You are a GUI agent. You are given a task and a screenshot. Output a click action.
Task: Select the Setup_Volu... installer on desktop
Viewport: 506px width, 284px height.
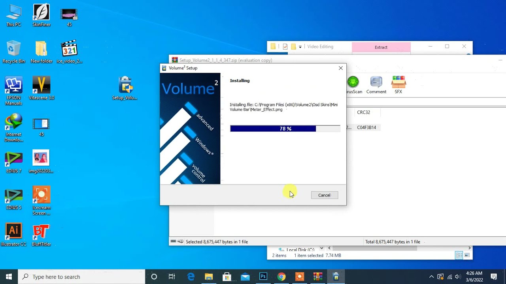click(x=125, y=89)
